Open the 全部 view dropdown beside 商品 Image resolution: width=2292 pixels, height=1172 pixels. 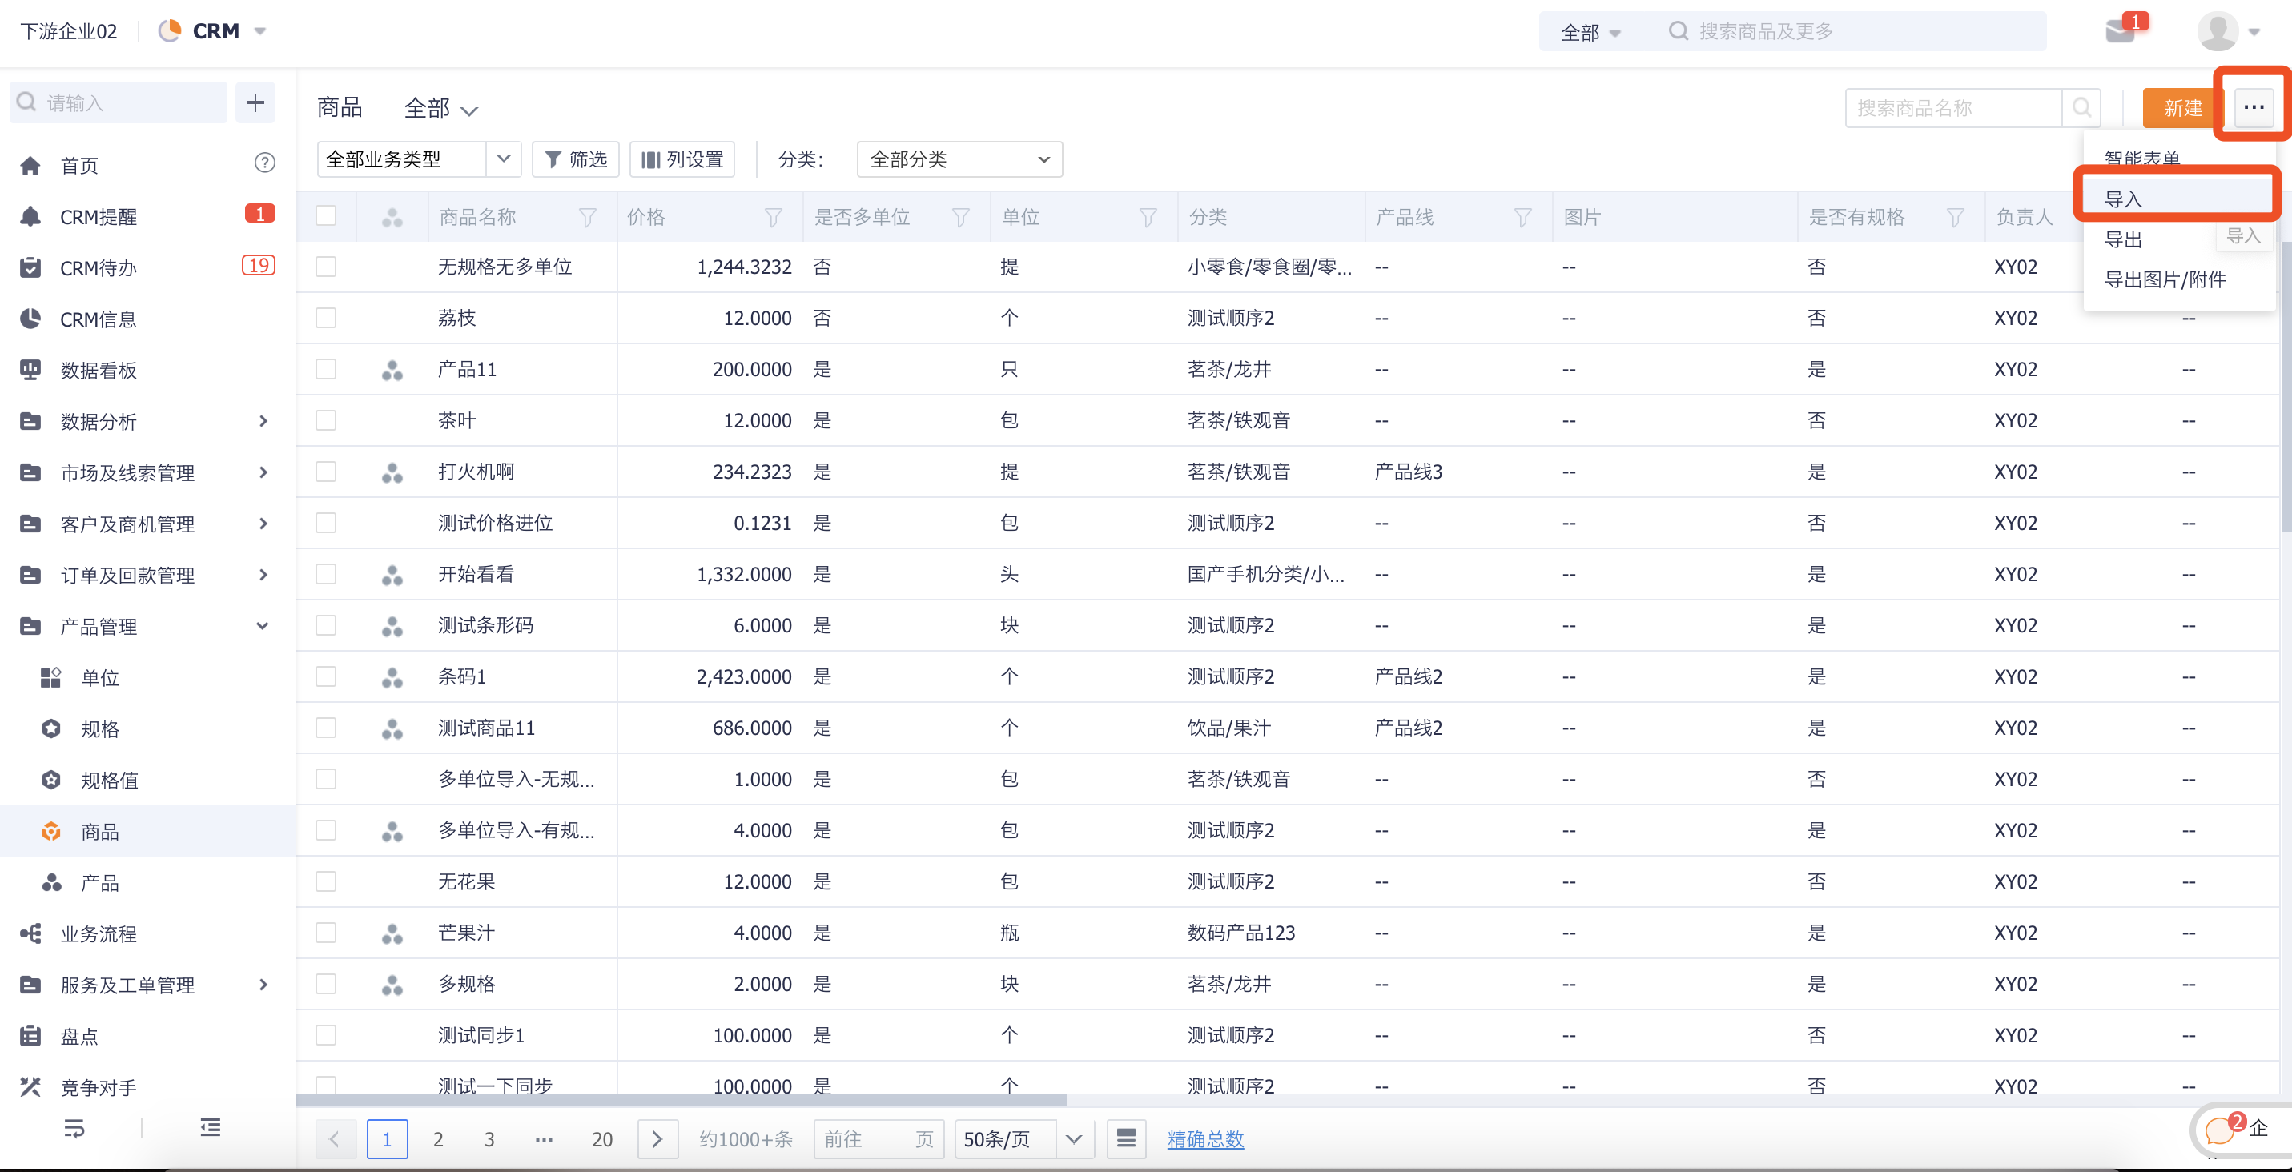click(441, 109)
